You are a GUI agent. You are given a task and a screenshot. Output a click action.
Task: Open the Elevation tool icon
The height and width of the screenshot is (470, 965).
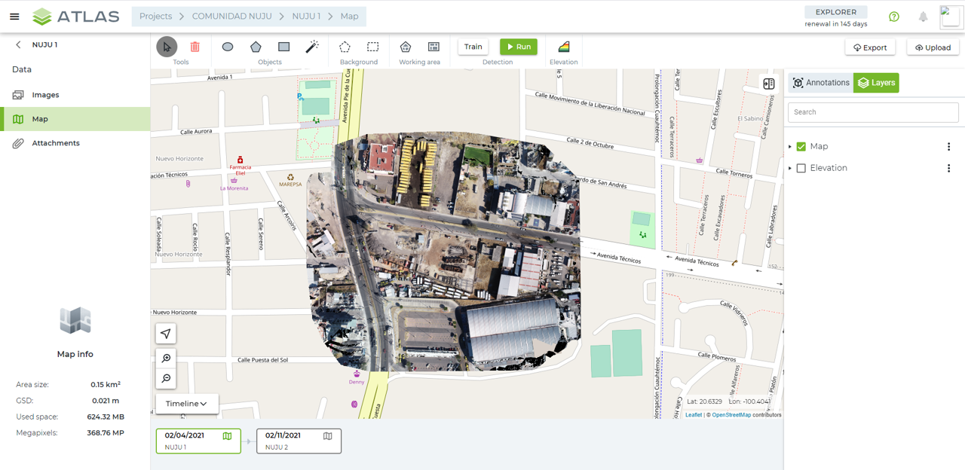563,47
